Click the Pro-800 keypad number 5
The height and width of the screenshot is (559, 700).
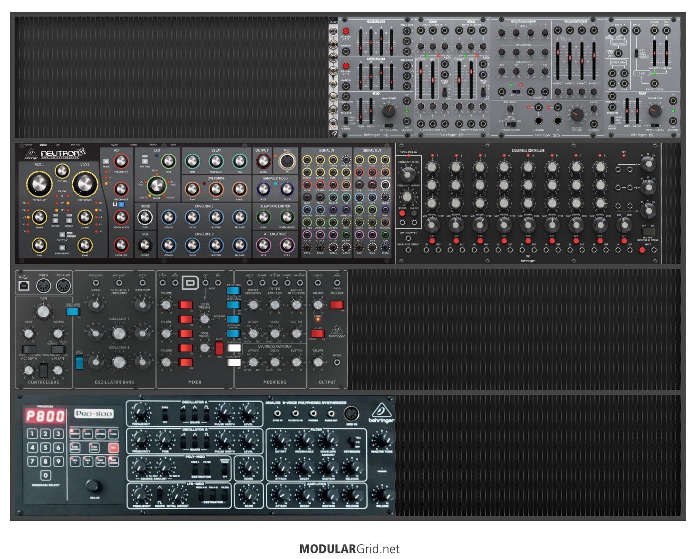[x=45, y=448]
